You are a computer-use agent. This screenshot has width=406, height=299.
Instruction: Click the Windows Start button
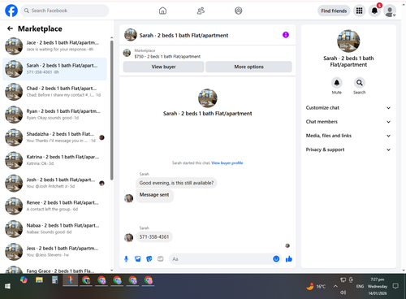[x=7, y=286]
